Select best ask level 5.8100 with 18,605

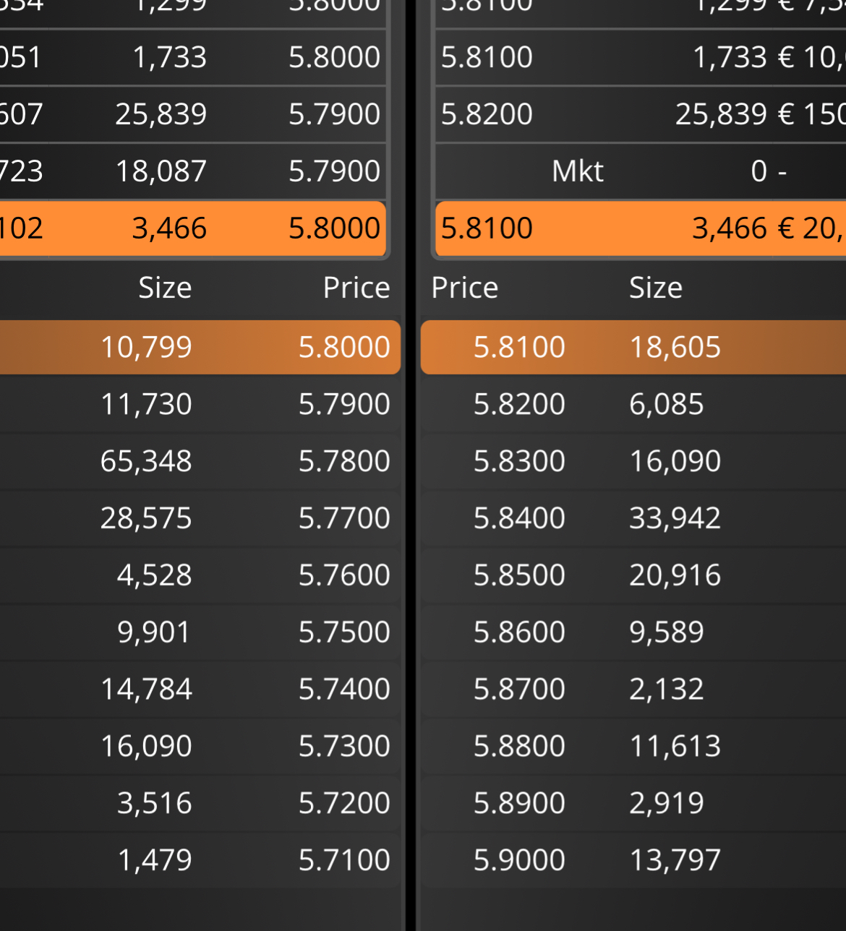pyautogui.click(x=633, y=347)
